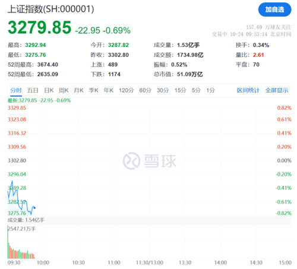The width and height of the screenshot is (297, 269).
Task: Switch to the 五日 tab
Action: pyautogui.click(x=33, y=90)
